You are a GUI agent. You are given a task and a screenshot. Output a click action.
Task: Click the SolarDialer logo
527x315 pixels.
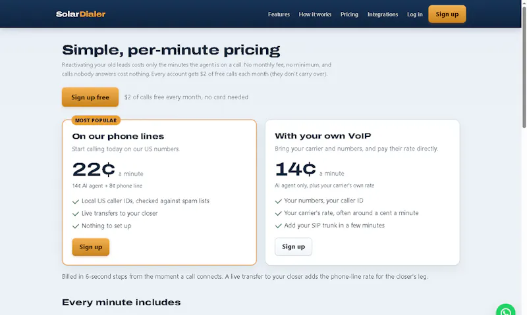pos(80,14)
